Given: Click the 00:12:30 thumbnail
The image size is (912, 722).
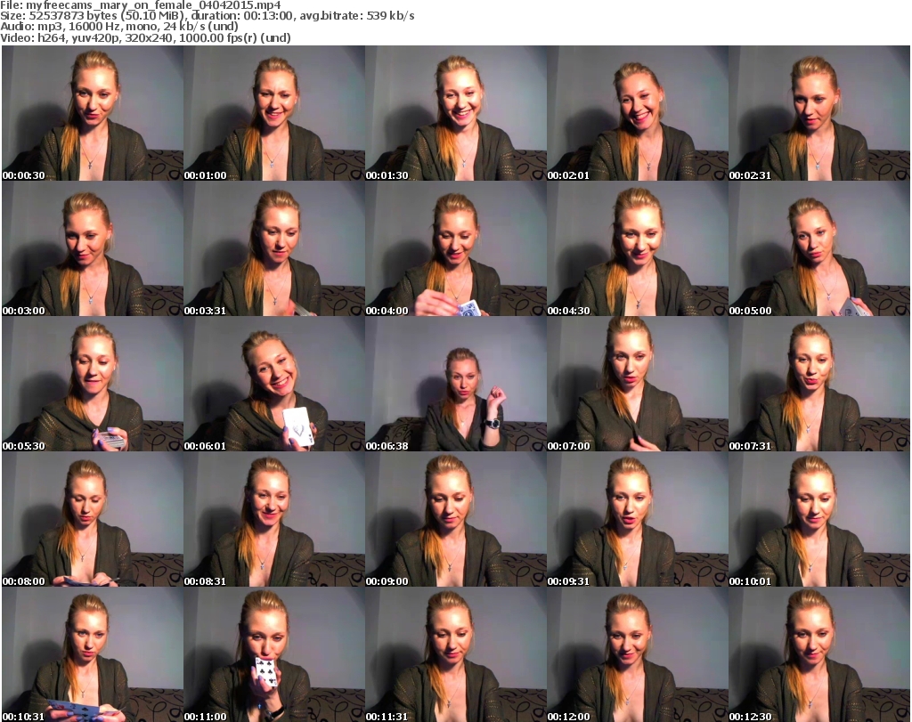Looking at the screenshot, I should (819, 654).
